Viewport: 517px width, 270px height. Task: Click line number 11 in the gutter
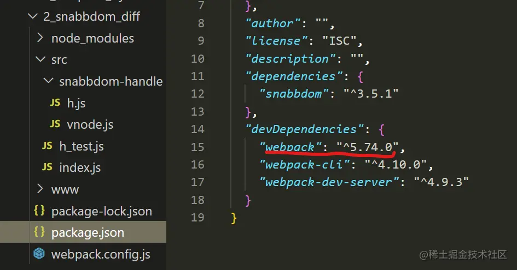click(197, 76)
